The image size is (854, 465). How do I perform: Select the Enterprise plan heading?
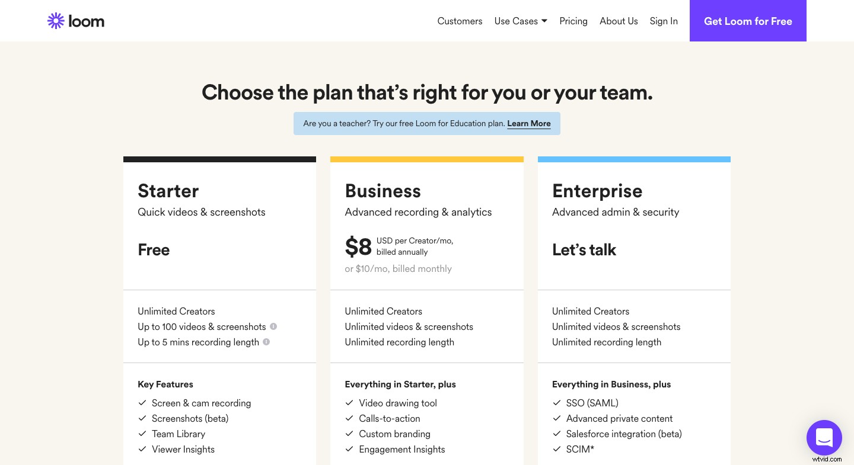(597, 191)
